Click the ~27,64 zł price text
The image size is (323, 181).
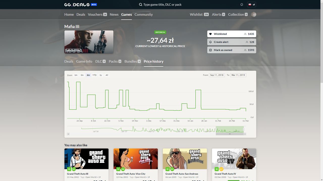160,40
